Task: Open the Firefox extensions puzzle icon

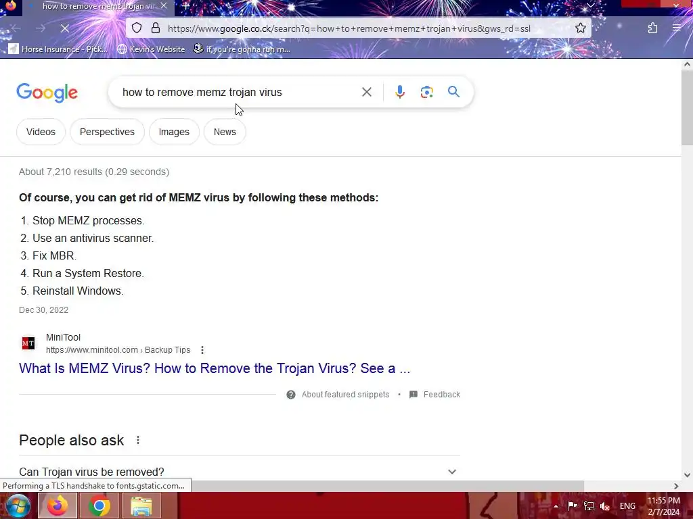Action: pos(652,28)
